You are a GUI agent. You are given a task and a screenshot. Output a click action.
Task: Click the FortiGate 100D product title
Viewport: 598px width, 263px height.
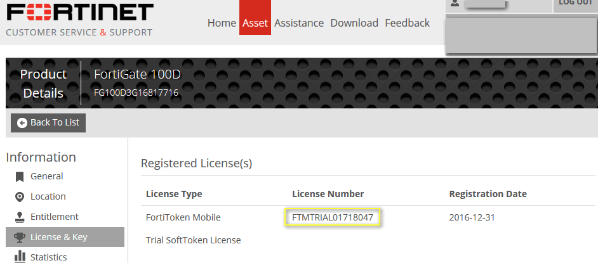[x=137, y=75]
